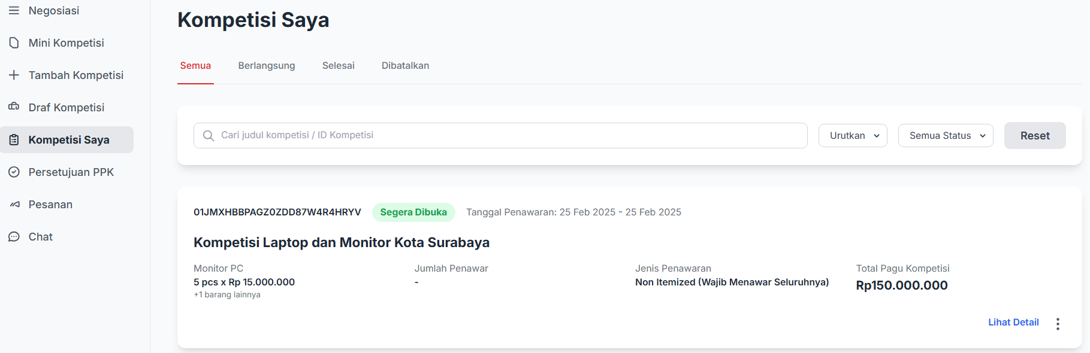Click the Negosiasi list icon in sidebar
The width and height of the screenshot is (1090, 353).
(x=14, y=11)
